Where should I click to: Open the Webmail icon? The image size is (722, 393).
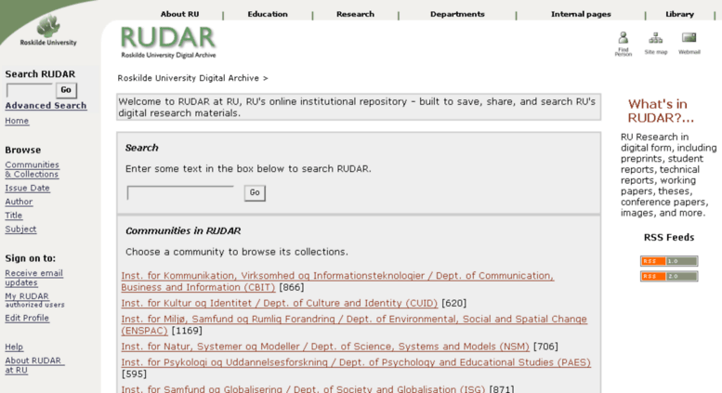click(689, 44)
